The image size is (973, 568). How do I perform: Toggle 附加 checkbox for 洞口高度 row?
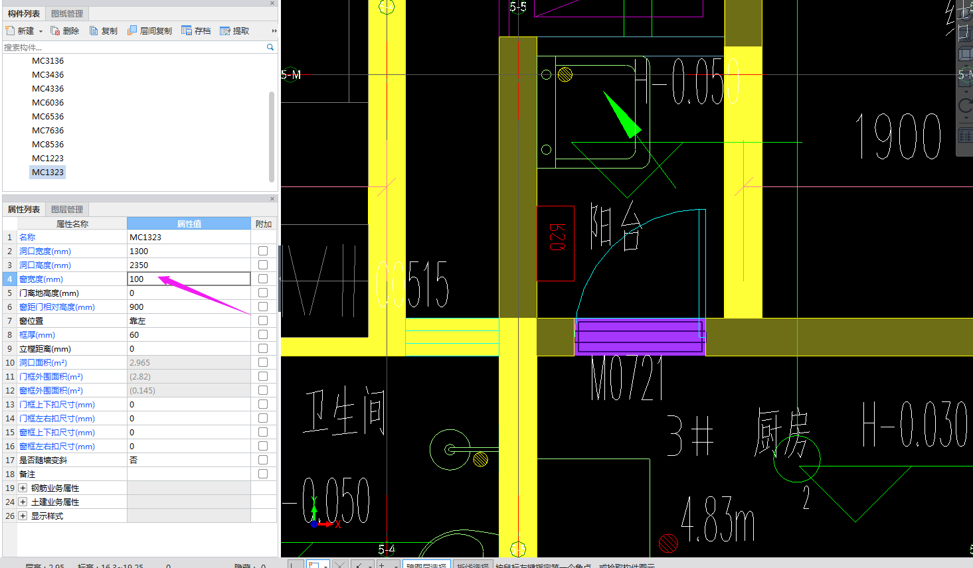click(x=263, y=265)
